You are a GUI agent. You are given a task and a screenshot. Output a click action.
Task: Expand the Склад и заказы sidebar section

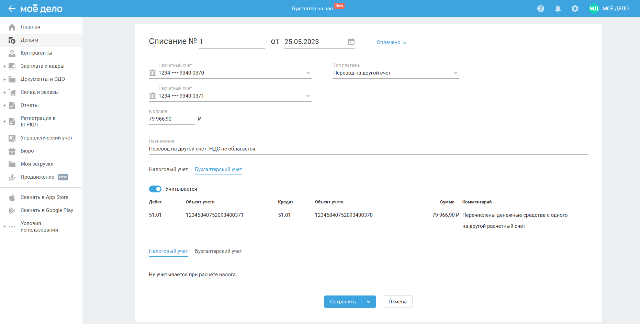5,92
